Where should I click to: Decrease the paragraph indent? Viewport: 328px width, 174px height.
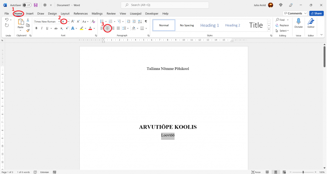point(129,21)
